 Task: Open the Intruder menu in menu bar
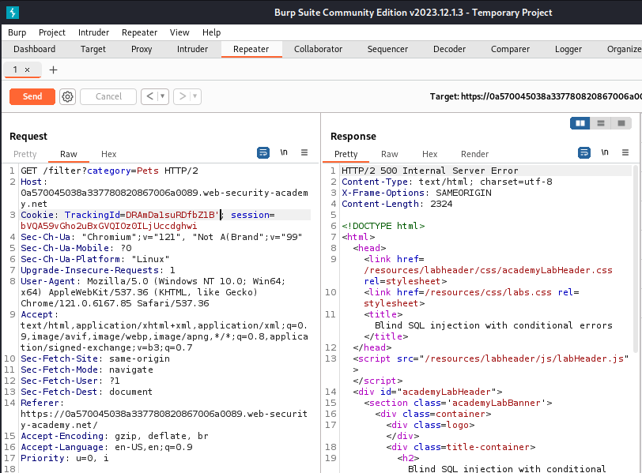point(94,32)
